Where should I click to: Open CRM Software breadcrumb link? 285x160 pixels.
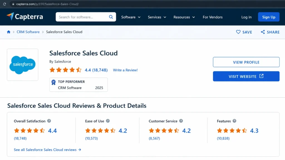pyautogui.click(x=28, y=32)
